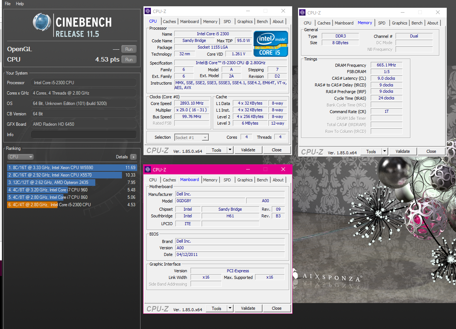Expand Tools dropdown arrow in Memory window

(x=384, y=151)
